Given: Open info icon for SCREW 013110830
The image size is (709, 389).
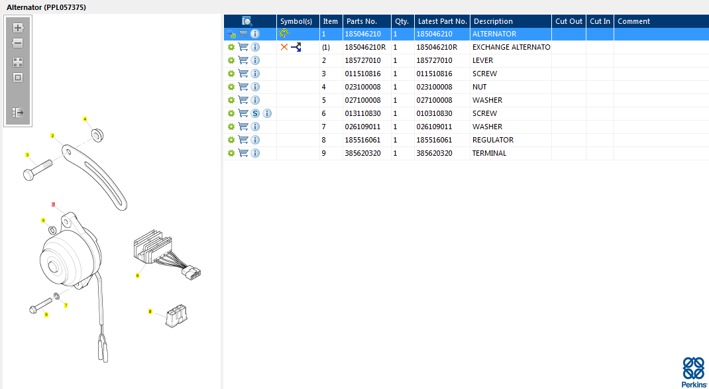Looking at the screenshot, I should (267, 113).
